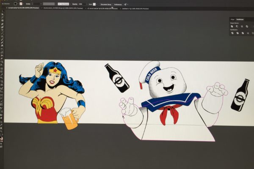Click the Stroke color swatch in control bar
This screenshot has width=254, height=169.
point(21,4)
